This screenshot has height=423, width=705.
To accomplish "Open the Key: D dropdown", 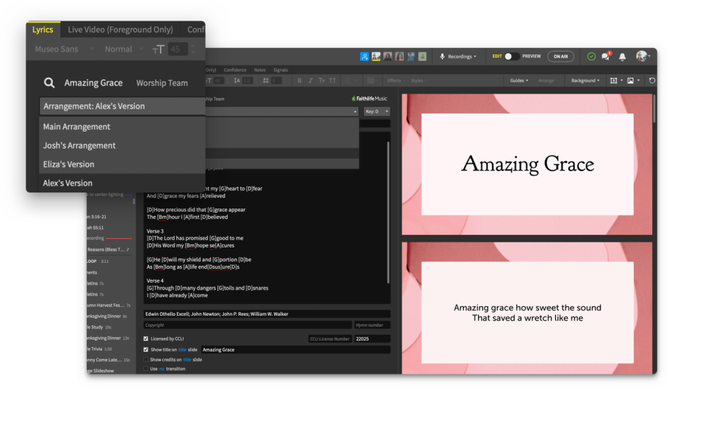I will pos(377,112).
